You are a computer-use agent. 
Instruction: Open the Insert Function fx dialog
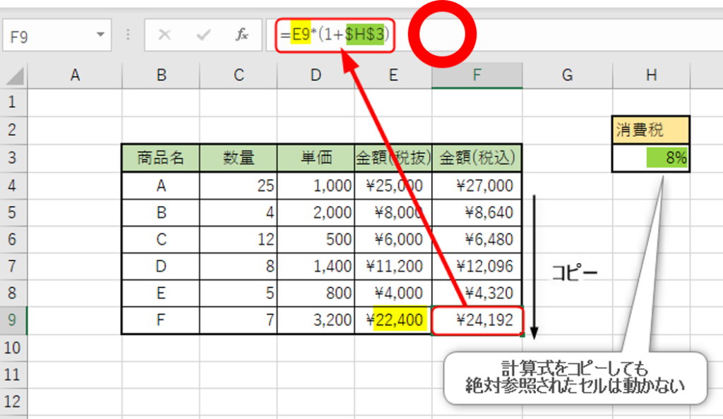pyautogui.click(x=242, y=35)
